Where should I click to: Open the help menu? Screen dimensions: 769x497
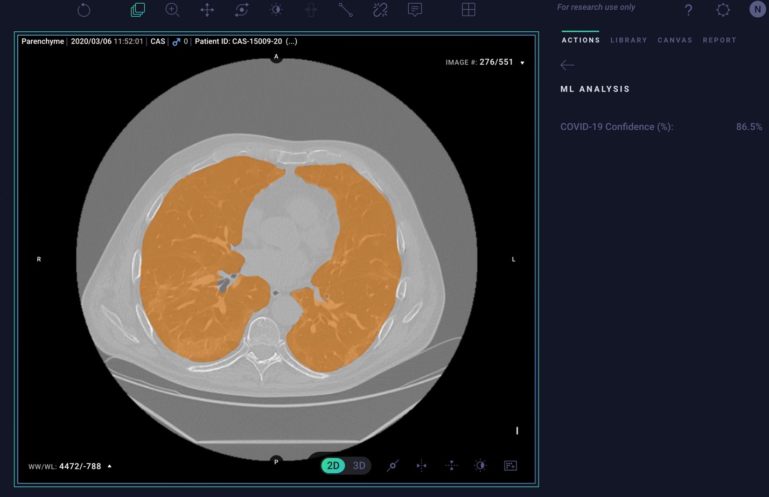click(x=688, y=10)
